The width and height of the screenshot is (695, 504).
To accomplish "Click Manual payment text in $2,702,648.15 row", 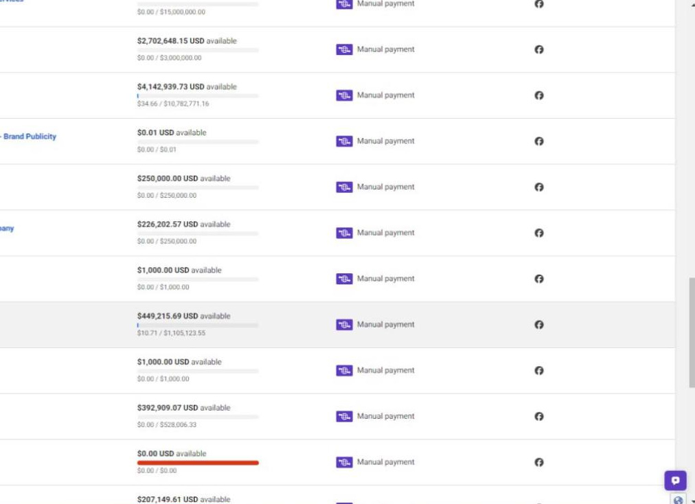I will (x=385, y=49).
